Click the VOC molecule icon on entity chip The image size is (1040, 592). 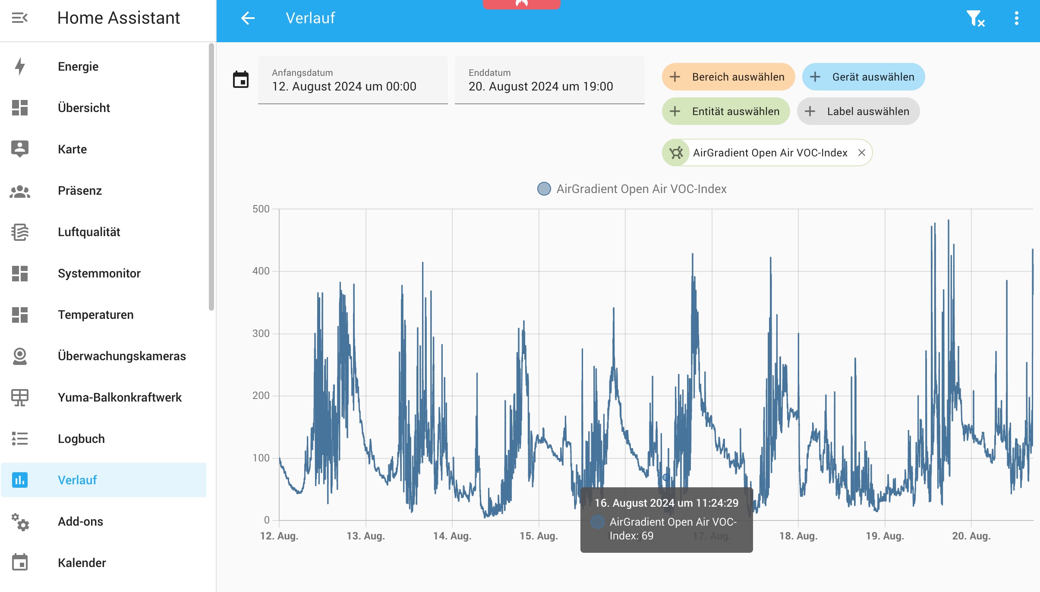click(676, 153)
